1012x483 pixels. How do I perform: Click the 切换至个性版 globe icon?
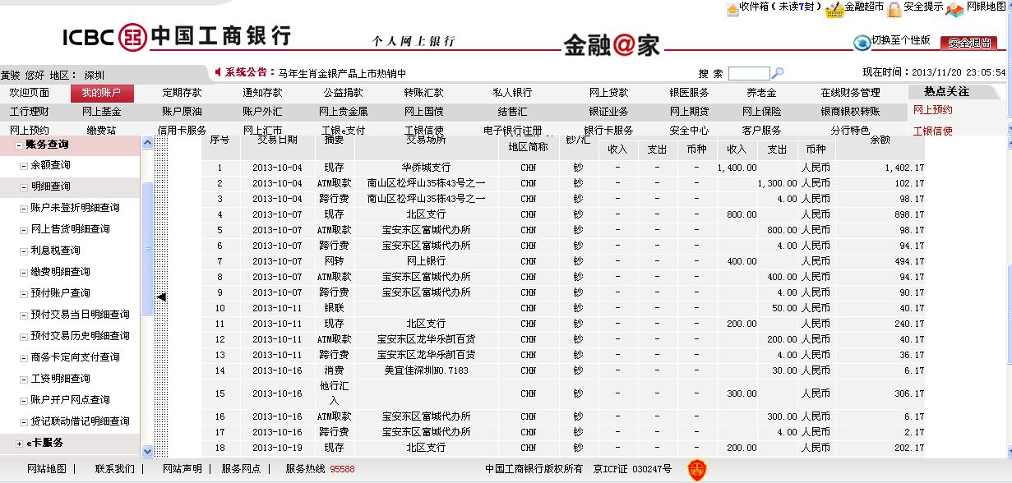[862, 42]
